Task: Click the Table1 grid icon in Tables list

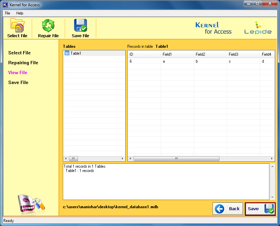Action: coord(67,53)
